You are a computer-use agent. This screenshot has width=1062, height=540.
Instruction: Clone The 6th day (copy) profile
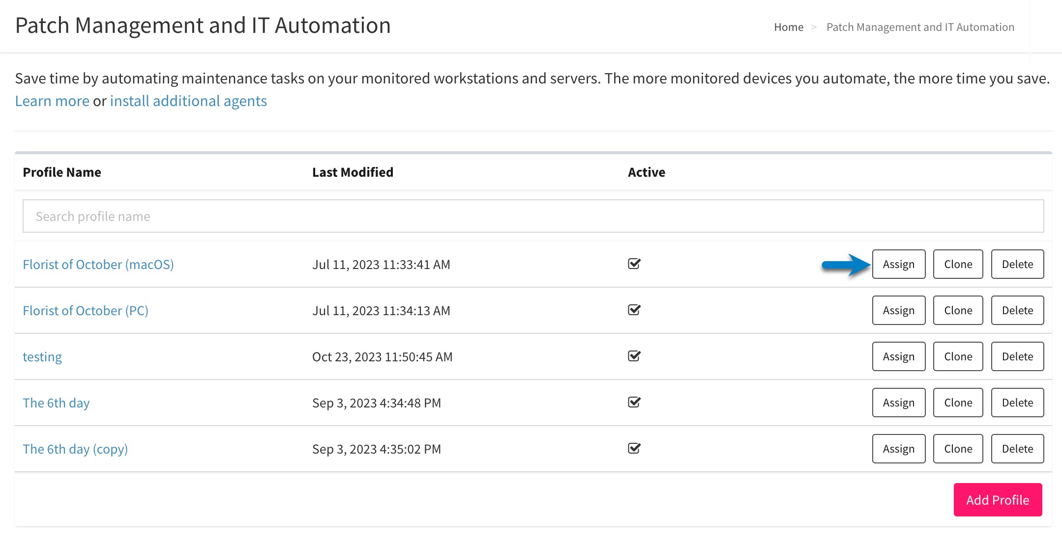(x=957, y=448)
